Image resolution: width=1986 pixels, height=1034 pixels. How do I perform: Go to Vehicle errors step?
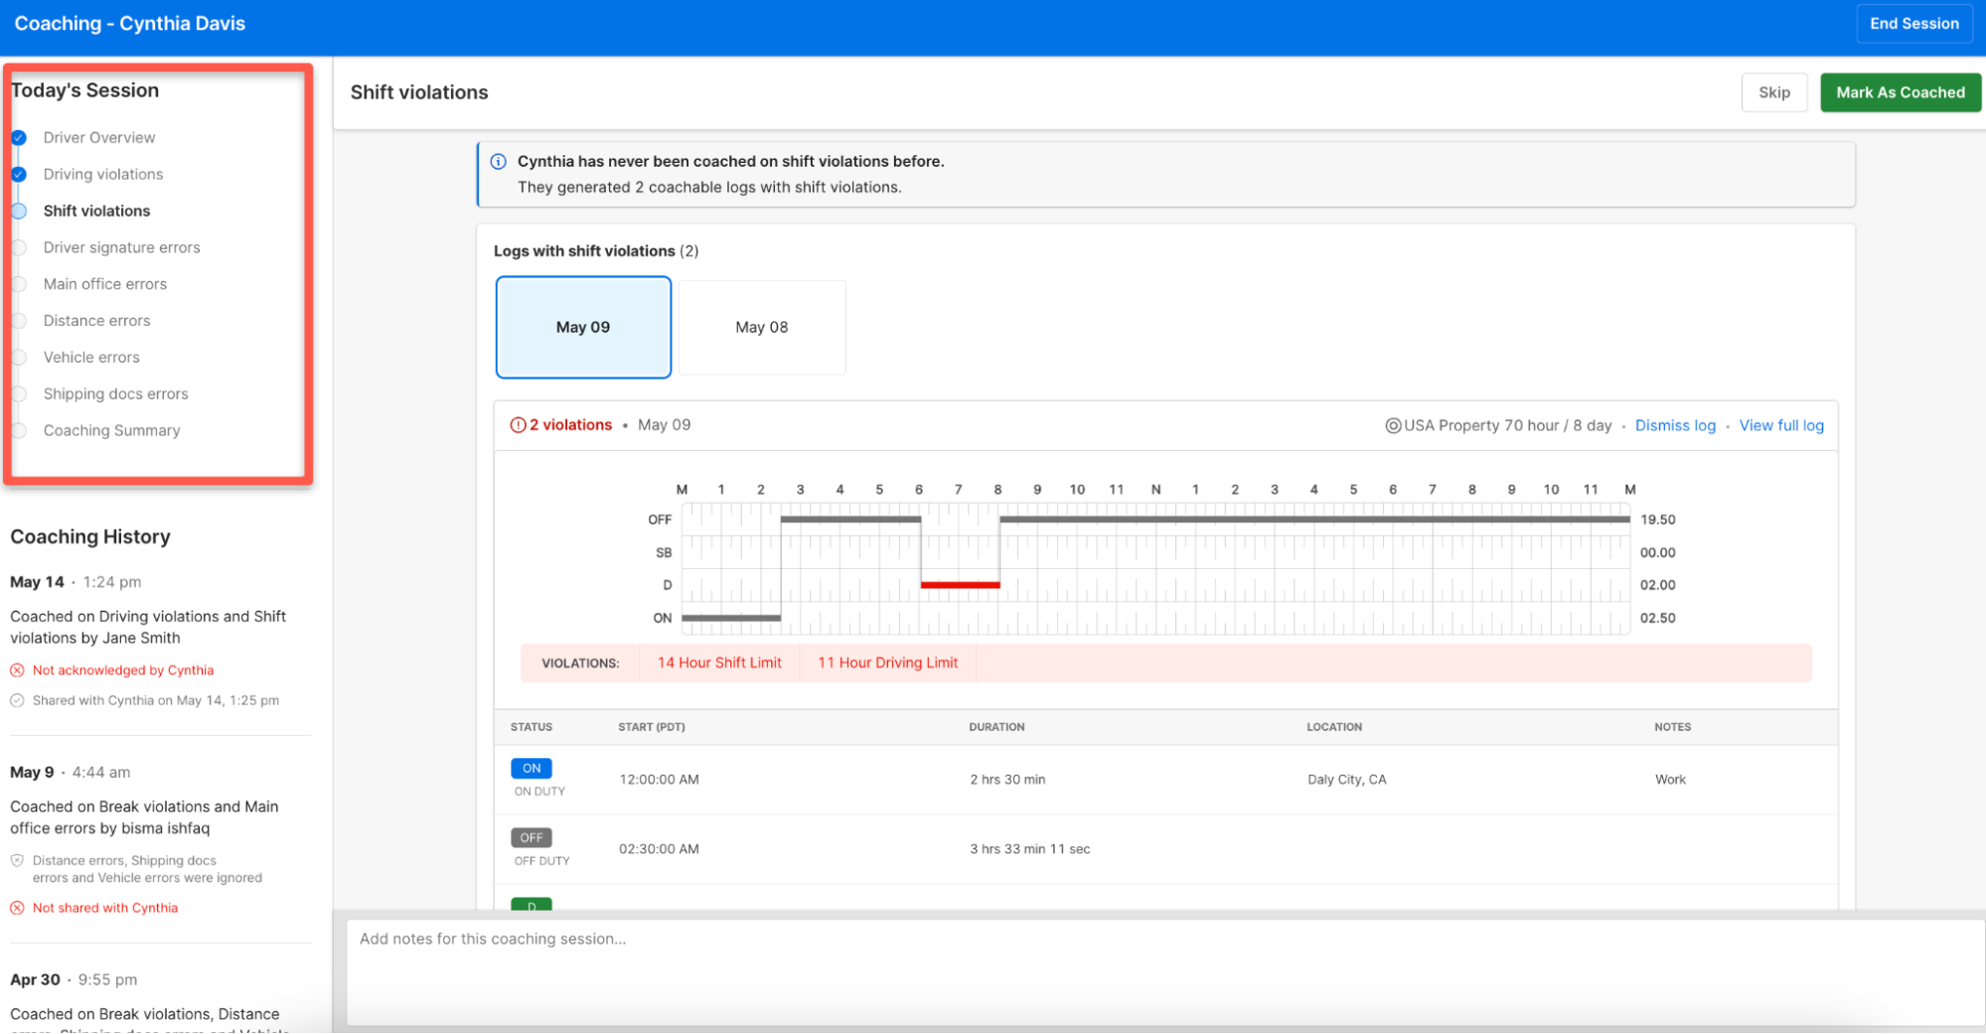point(91,358)
